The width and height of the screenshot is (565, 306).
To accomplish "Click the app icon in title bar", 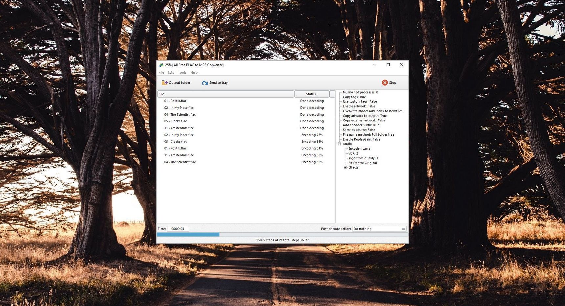I will (161, 65).
